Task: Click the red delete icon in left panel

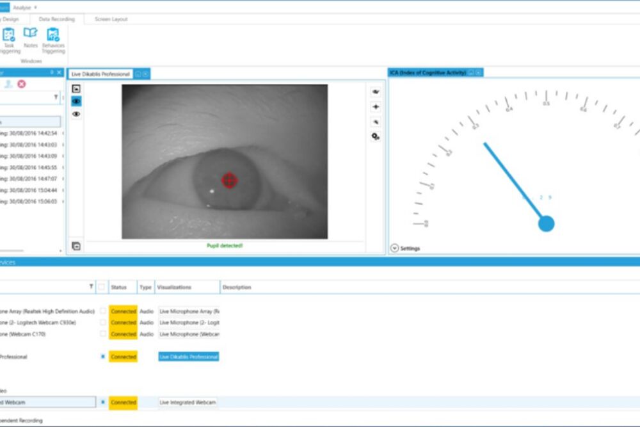Action: click(x=22, y=84)
